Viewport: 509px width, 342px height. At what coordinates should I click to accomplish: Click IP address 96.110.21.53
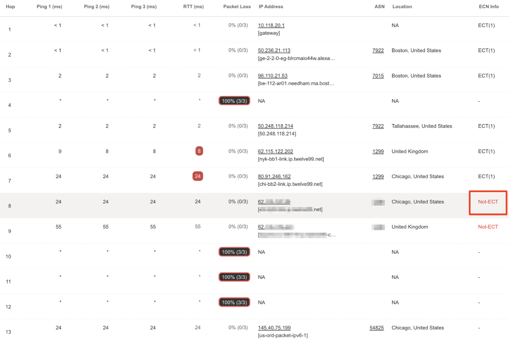(273, 76)
